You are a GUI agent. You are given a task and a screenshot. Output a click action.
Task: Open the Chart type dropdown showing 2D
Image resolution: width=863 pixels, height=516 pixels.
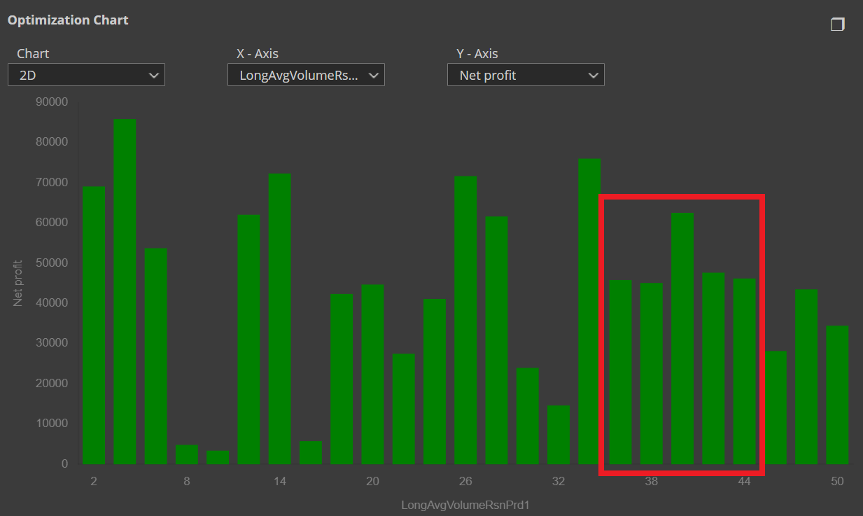(86, 75)
